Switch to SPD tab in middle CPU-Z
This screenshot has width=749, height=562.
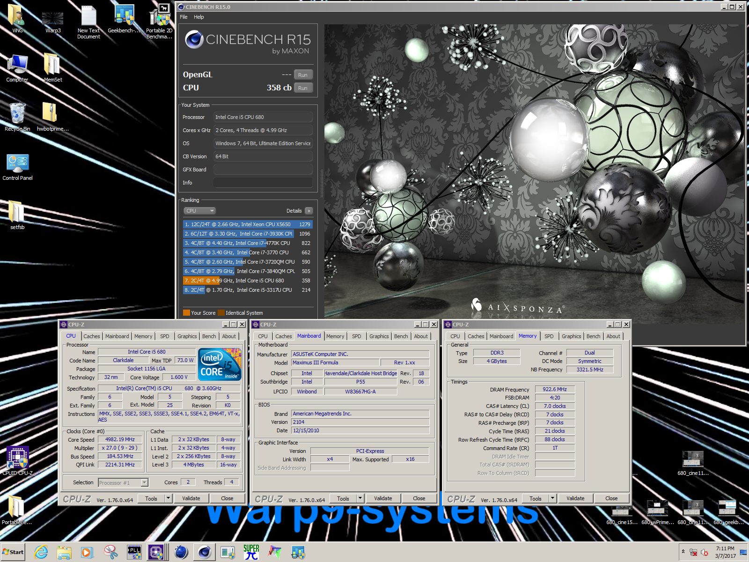357,336
